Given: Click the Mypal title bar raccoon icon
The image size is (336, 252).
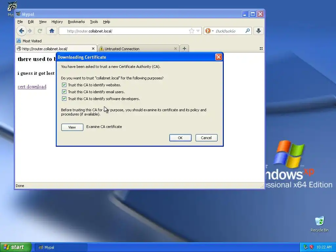Looking at the screenshot, I should tap(18, 14).
